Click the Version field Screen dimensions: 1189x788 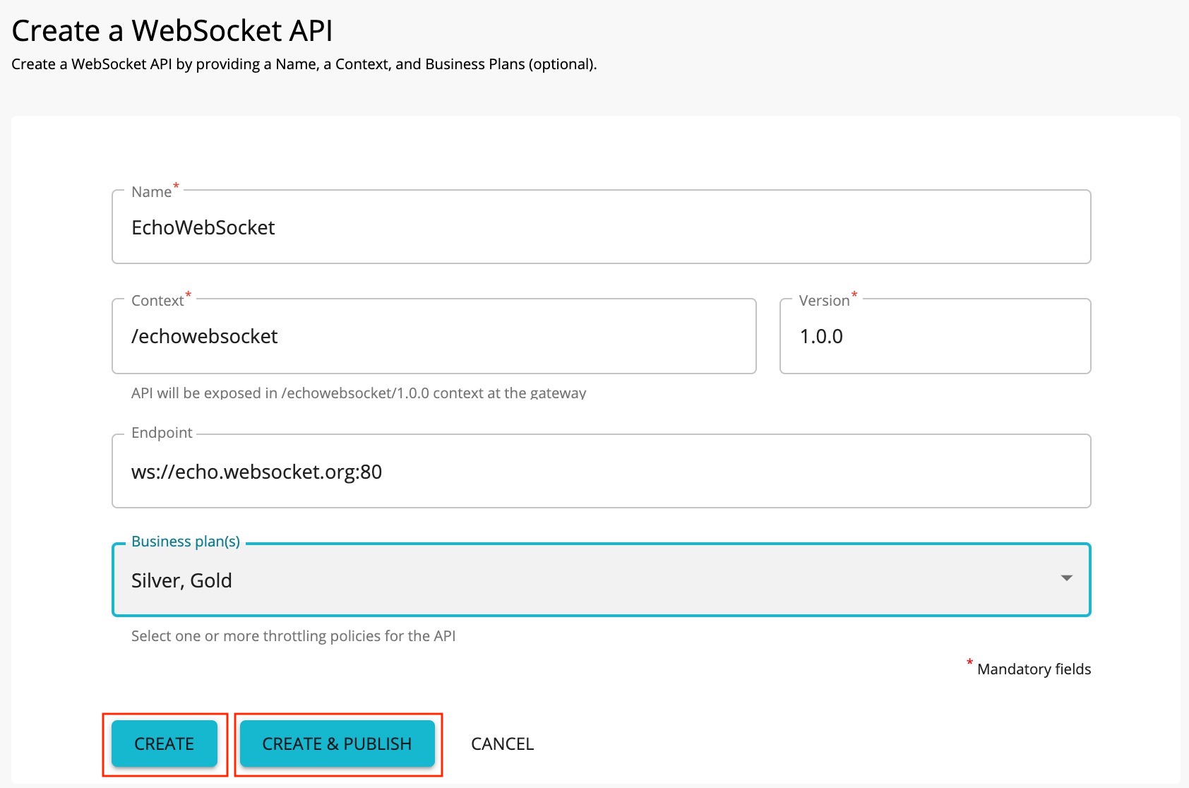click(934, 336)
